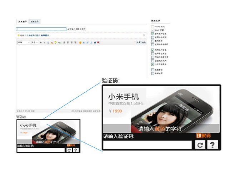Screen dimensions: 230x173
Task: Toggle italic formatting in the editor toolbar
Action: 44,42
